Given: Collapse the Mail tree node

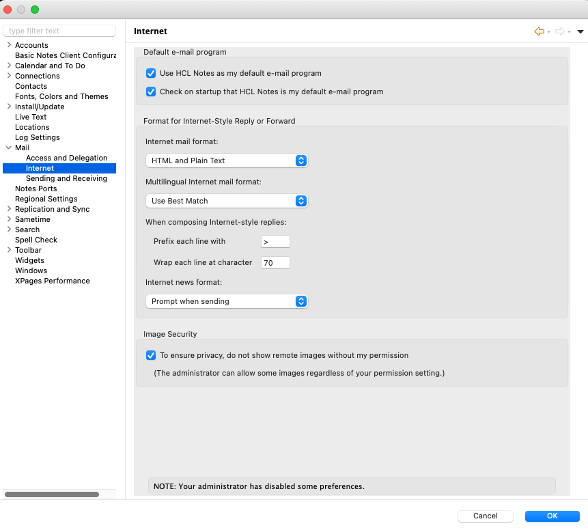Looking at the screenshot, I should click(x=8, y=148).
